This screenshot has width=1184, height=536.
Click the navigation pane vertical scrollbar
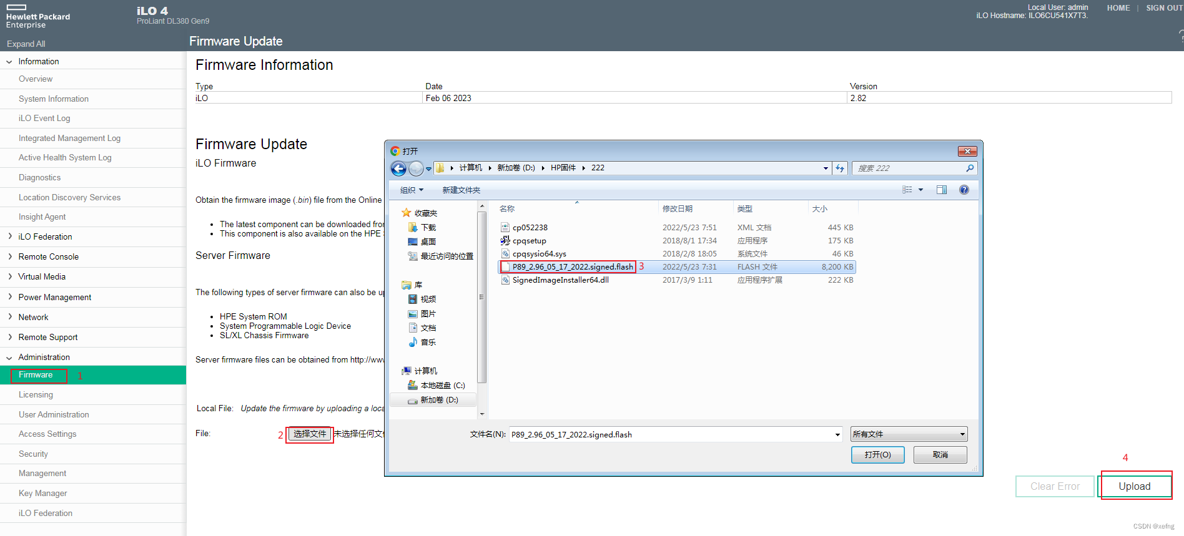[x=481, y=309]
